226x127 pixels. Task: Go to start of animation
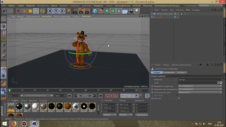tap(70, 96)
